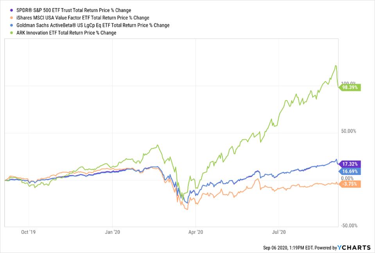Click the green 98.39% value tag
The image size is (375, 253).
351,87
